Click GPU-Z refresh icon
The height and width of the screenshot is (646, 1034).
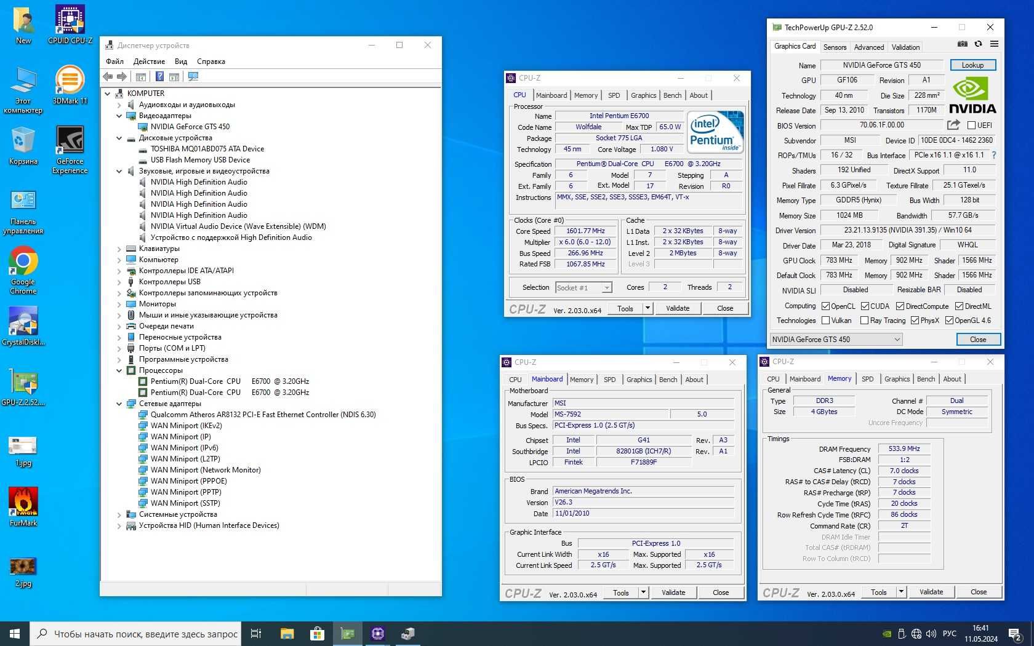978,44
